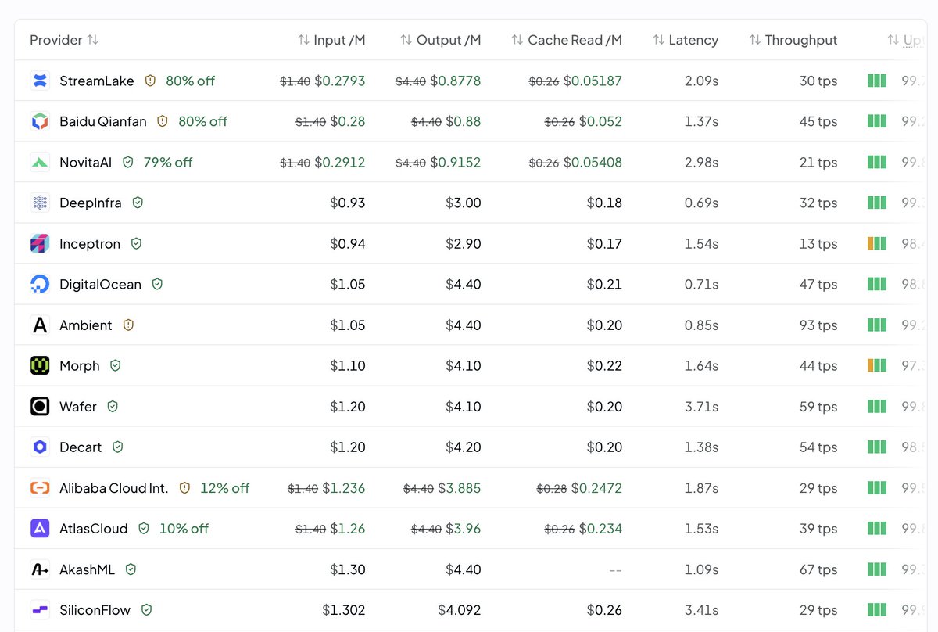938x632 pixels.
Task: Sort providers by Throughput
Action: tap(793, 40)
